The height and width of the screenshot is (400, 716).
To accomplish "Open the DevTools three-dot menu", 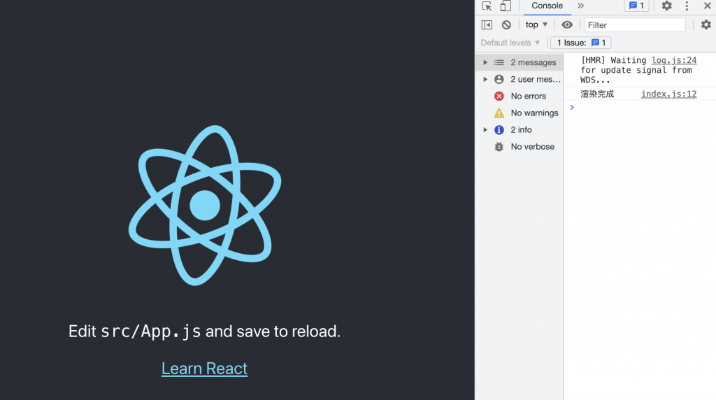I will pyautogui.click(x=687, y=6).
